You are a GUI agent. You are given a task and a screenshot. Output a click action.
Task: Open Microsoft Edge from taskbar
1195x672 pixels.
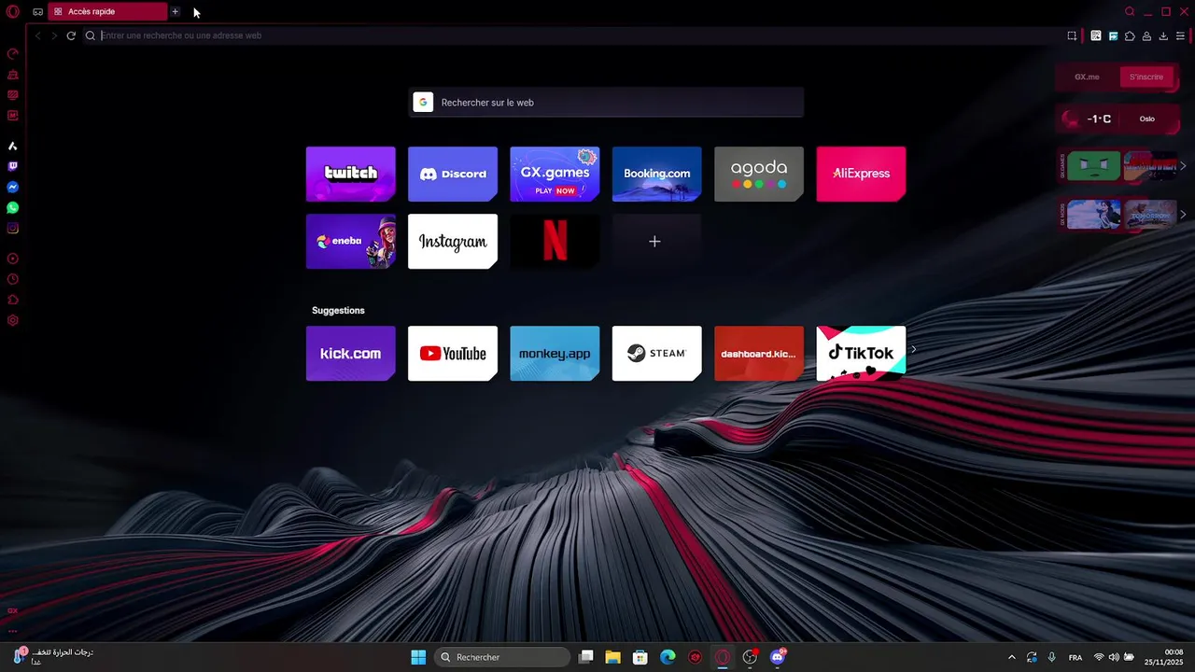pos(668,657)
